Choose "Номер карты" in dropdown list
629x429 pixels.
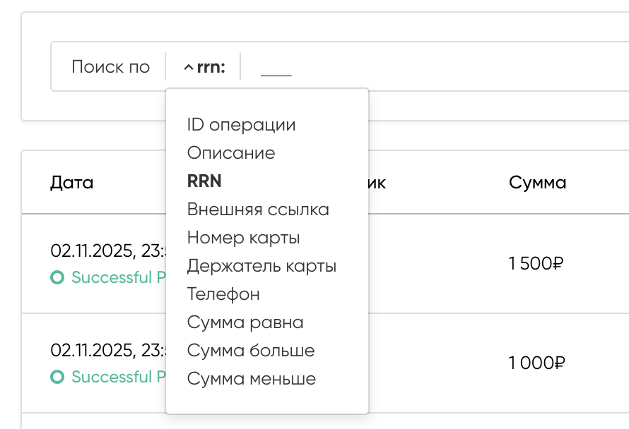pyautogui.click(x=243, y=238)
